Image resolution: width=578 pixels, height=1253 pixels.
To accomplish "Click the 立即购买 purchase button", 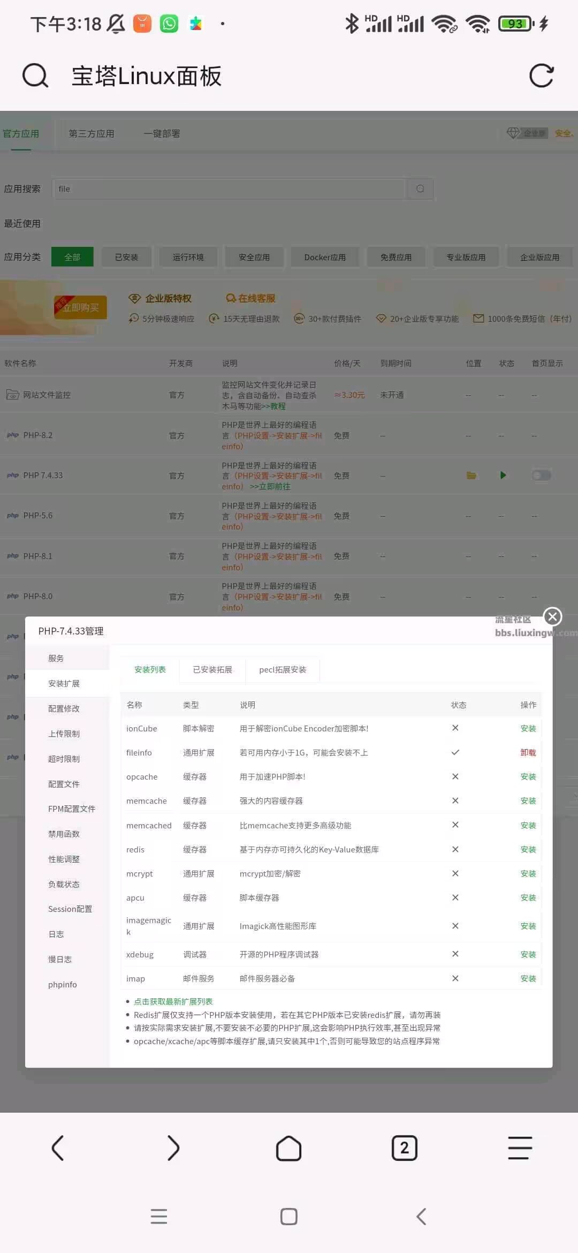I will pyautogui.click(x=80, y=307).
